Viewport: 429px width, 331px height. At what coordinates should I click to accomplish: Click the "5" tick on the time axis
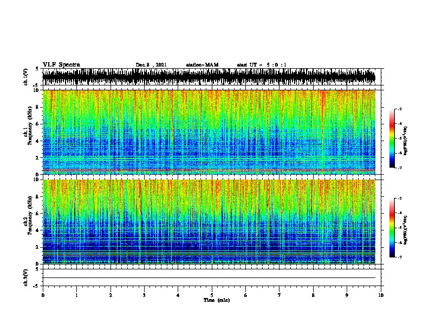pyautogui.click(x=212, y=295)
